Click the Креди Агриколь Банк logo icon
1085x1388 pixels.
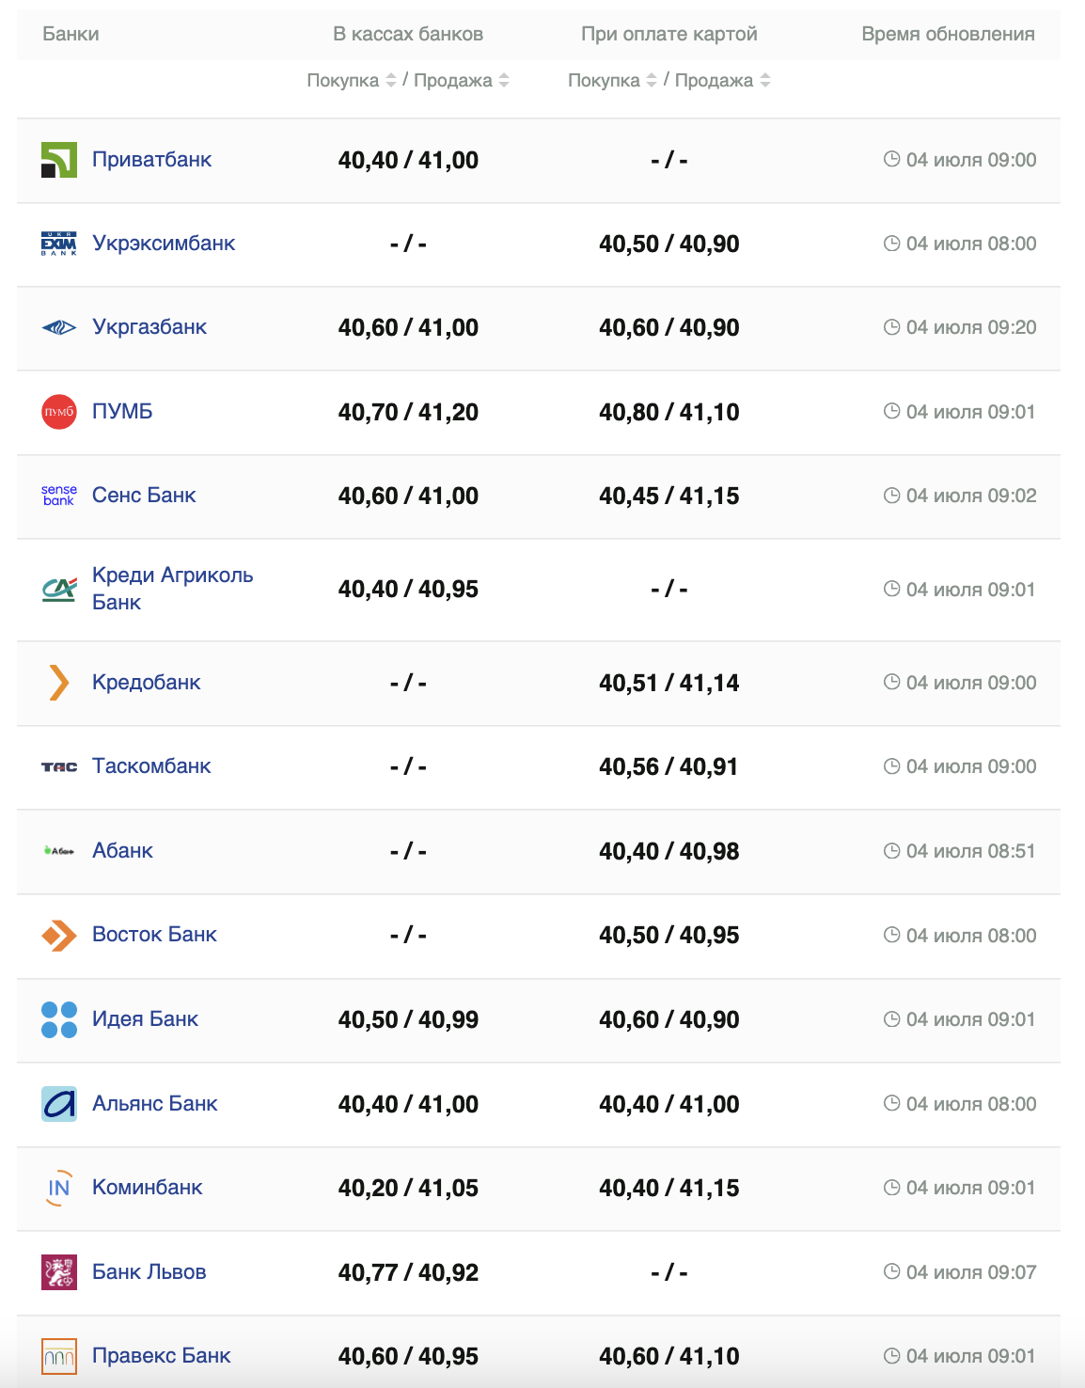[x=59, y=590]
